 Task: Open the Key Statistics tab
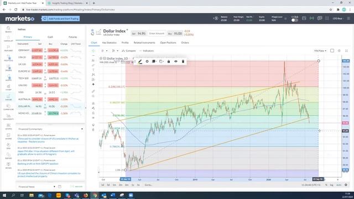tap(110, 43)
